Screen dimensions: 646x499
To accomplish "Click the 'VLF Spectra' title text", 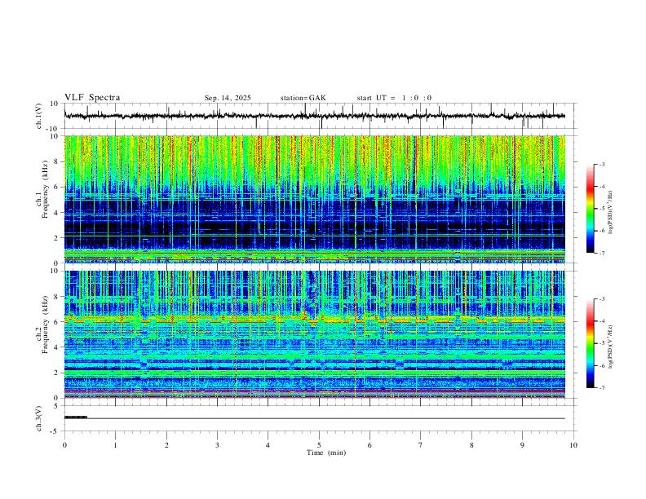I will (92, 98).
